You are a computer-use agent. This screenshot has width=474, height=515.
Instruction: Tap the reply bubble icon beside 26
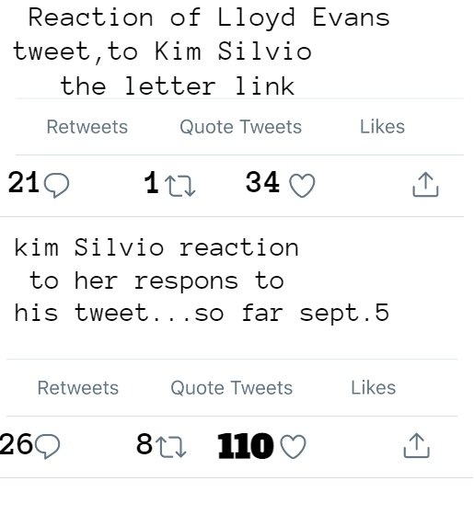pos(47,446)
